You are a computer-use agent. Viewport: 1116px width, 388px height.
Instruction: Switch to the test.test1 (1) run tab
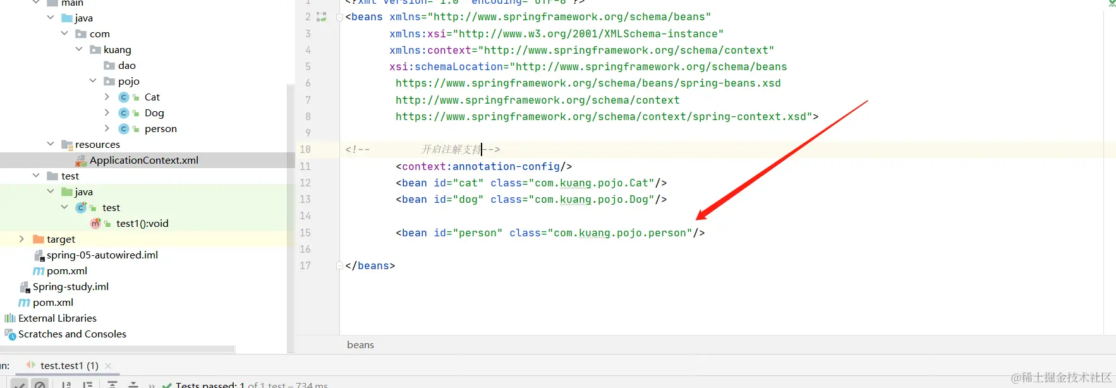pos(69,366)
